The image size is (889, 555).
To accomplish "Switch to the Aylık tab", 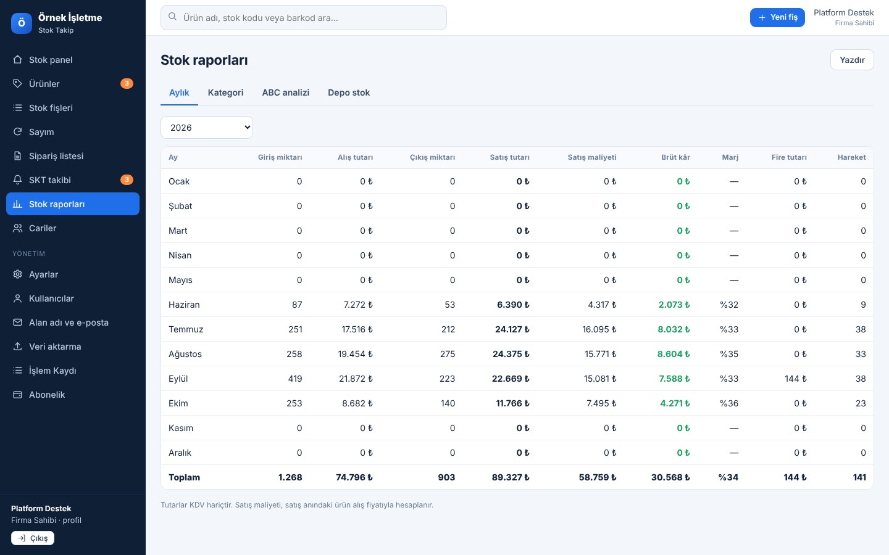I will coord(179,92).
